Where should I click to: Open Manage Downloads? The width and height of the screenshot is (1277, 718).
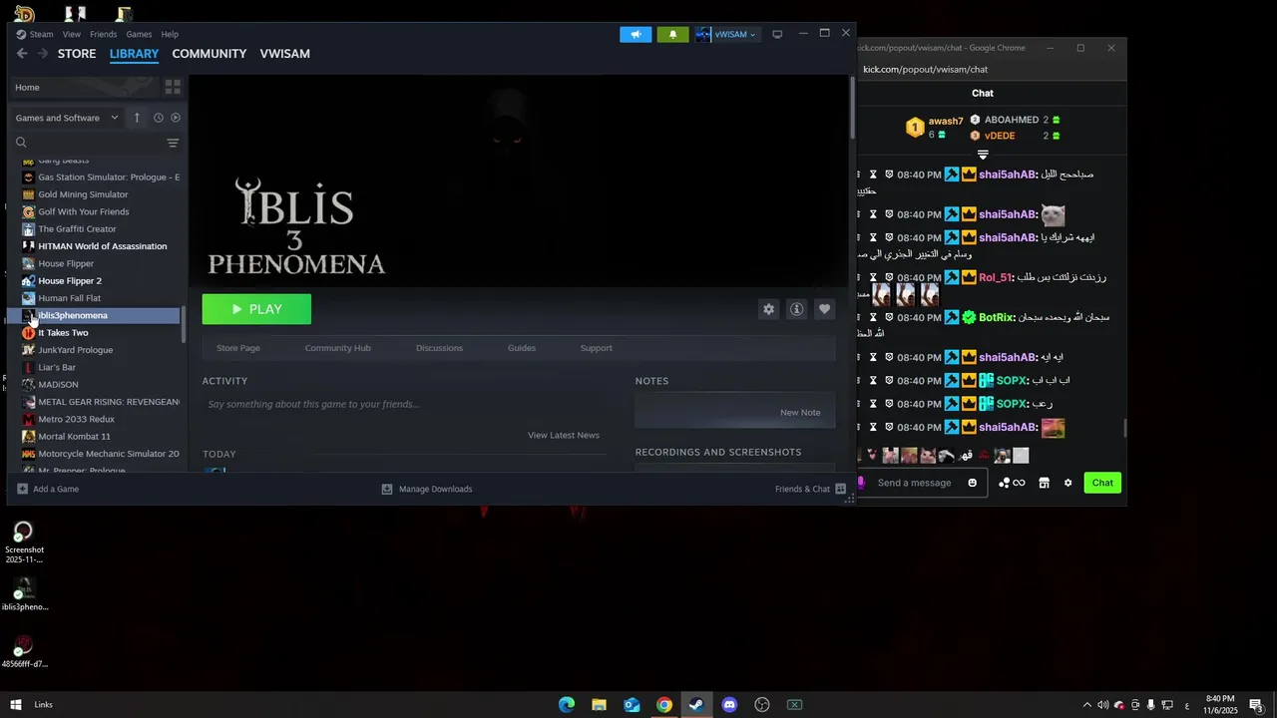click(x=427, y=490)
